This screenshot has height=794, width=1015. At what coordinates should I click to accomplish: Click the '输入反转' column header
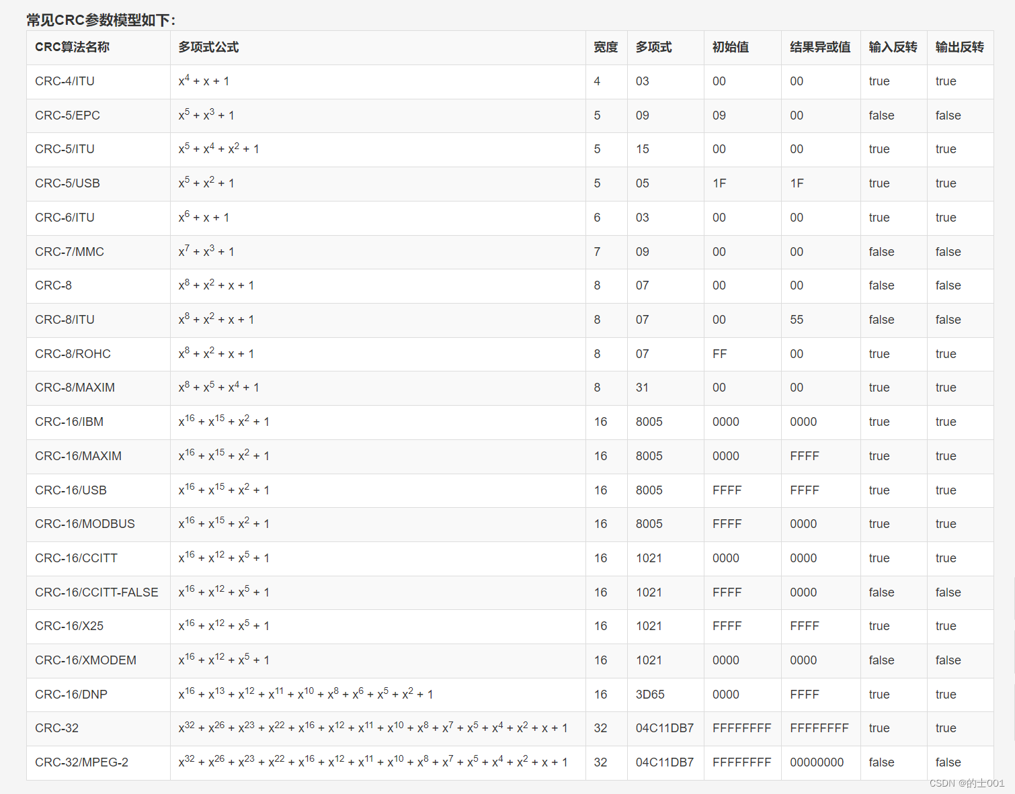point(893,48)
